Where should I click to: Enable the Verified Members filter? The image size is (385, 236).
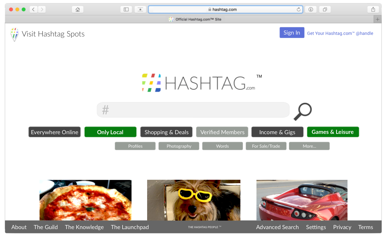tap(222, 132)
